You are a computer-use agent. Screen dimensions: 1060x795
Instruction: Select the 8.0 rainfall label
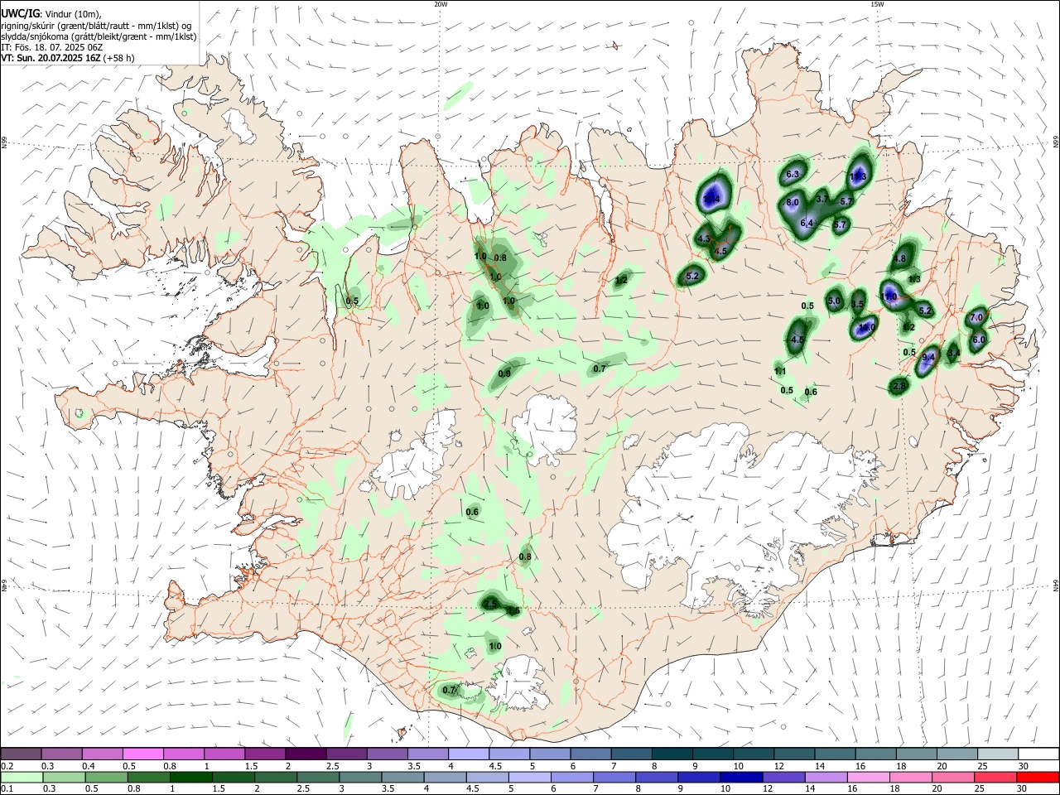[x=793, y=203]
